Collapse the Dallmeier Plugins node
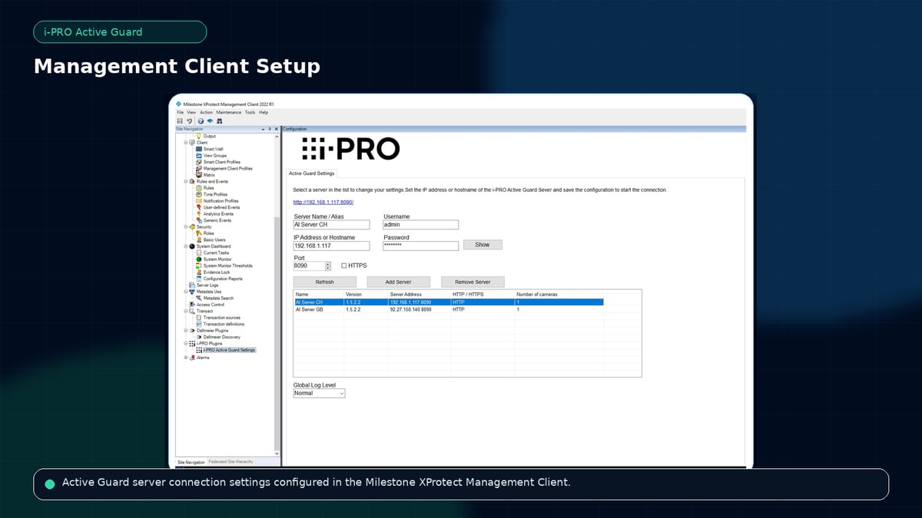Viewport: 922px width, 518px height. [186, 331]
